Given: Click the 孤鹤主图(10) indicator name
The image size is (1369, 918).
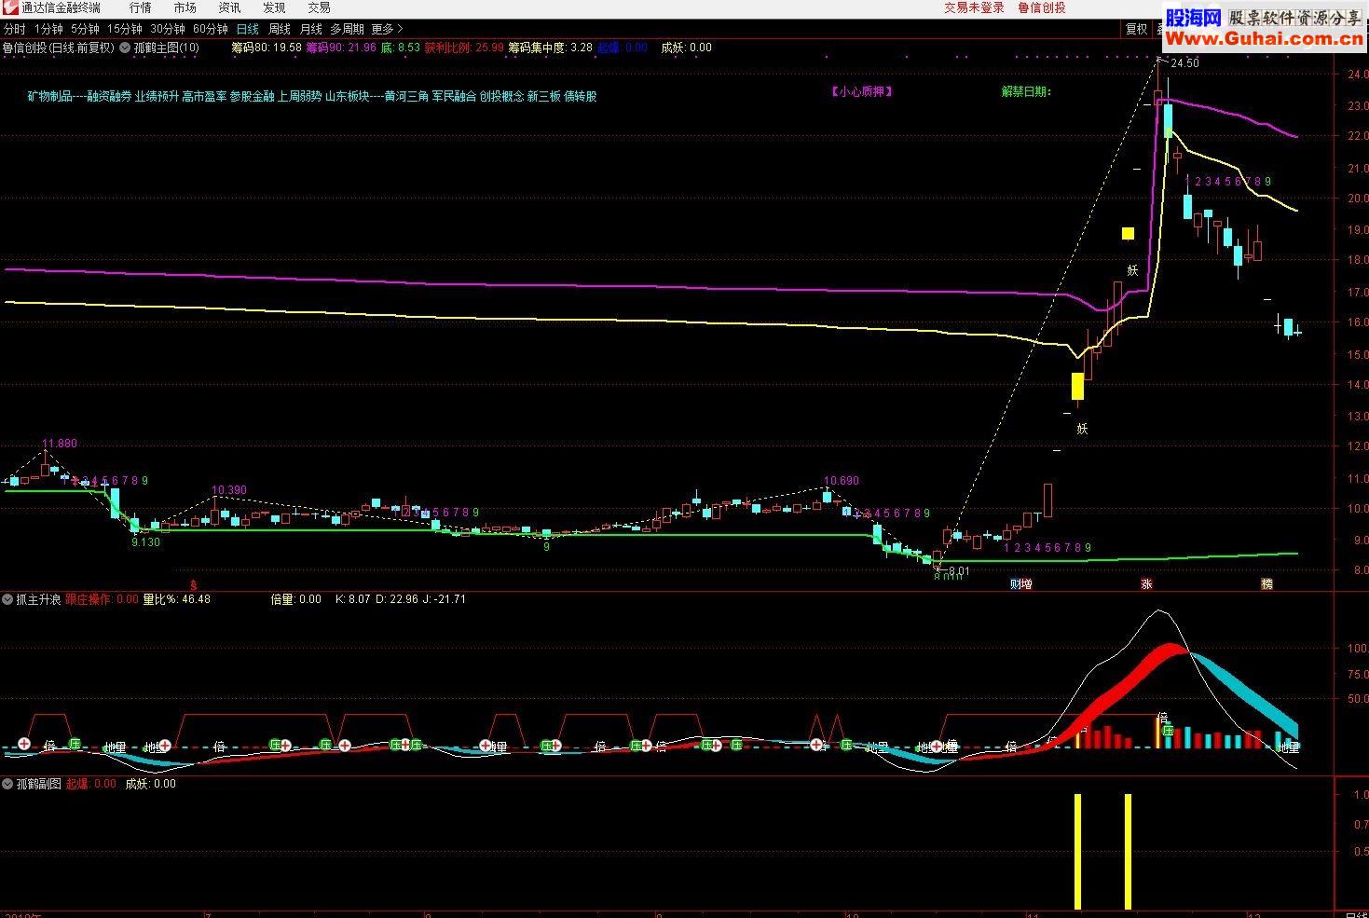Looking at the screenshot, I should [166, 48].
